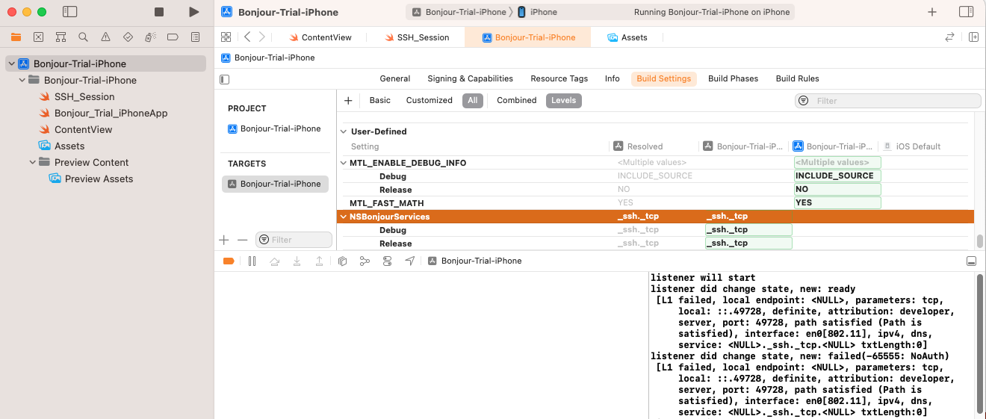Open the Report navigator icon
986x419 pixels.
click(x=195, y=37)
